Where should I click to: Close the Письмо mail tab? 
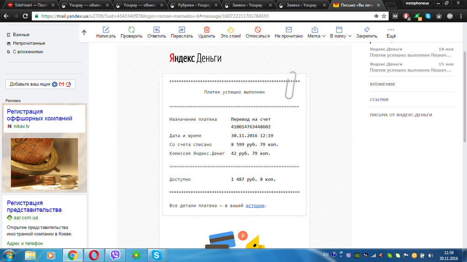click(x=378, y=5)
